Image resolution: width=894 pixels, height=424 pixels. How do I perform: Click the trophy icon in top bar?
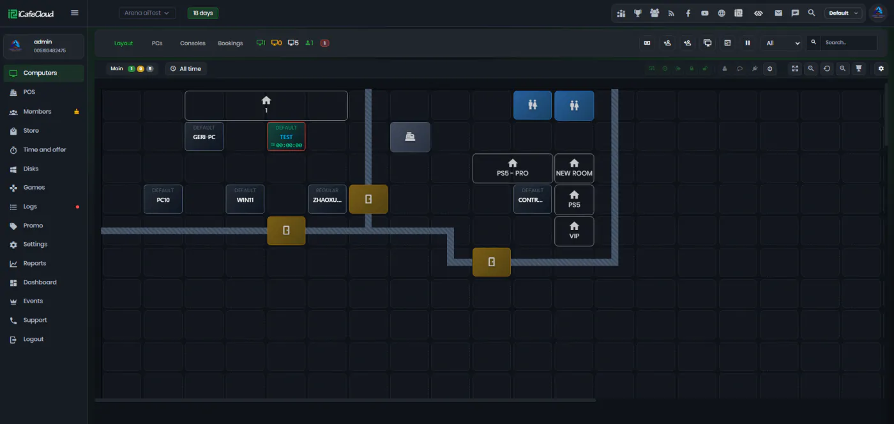638,13
